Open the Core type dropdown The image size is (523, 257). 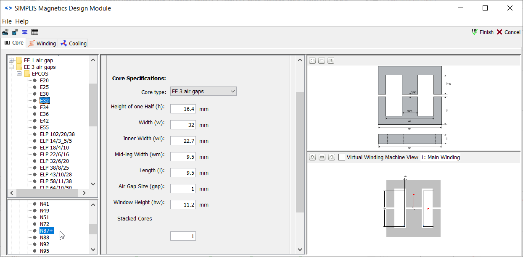tap(203, 91)
